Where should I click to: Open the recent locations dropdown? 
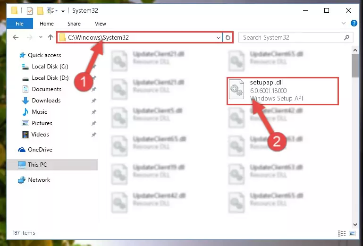41,37
